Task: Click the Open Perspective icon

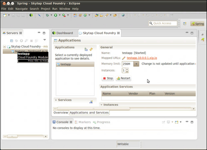Action: (x=185, y=24)
